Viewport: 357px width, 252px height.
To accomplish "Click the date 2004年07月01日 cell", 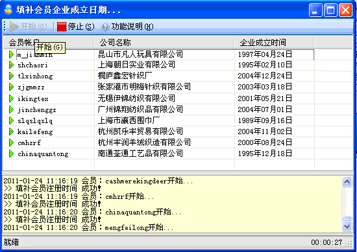I will click(265, 109).
